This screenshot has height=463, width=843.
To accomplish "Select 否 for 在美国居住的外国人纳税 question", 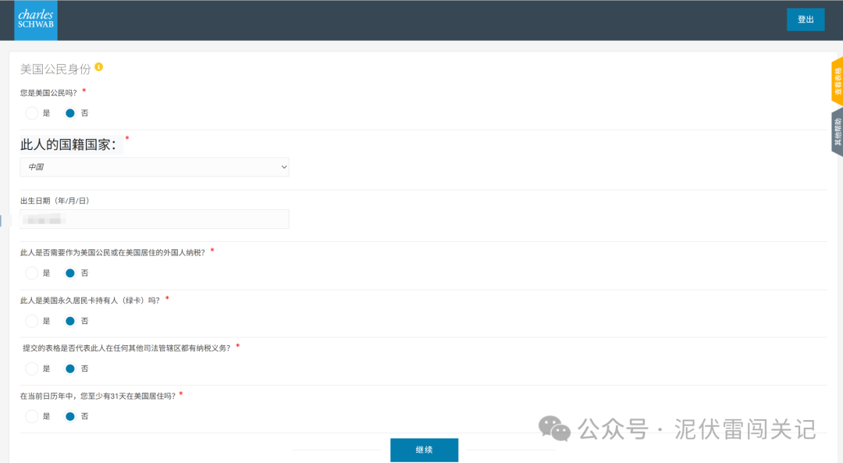I will tap(70, 273).
